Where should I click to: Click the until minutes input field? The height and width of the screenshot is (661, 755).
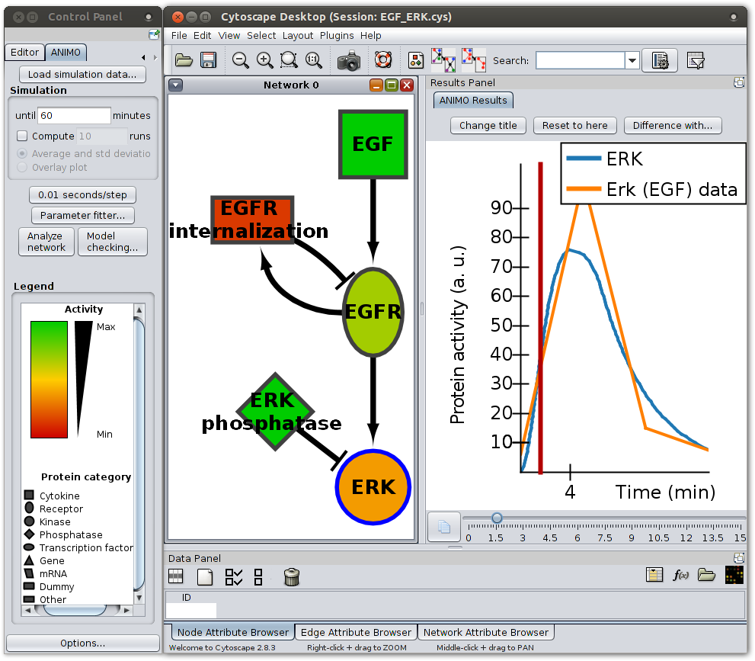74,116
